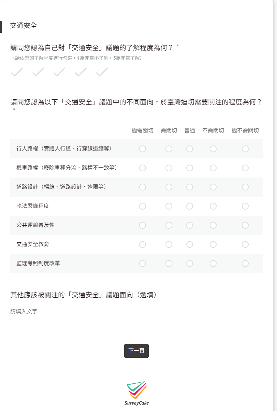The width and height of the screenshot is (277, 411).
Task: Choose 不需關切 for 機車路權
Action: [x=213, y=168]
